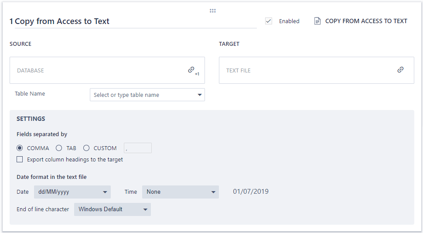Click the link icon in Text File box
Image resolution: width=423 pixels, height=233 pixels.
tap(400, 70)
